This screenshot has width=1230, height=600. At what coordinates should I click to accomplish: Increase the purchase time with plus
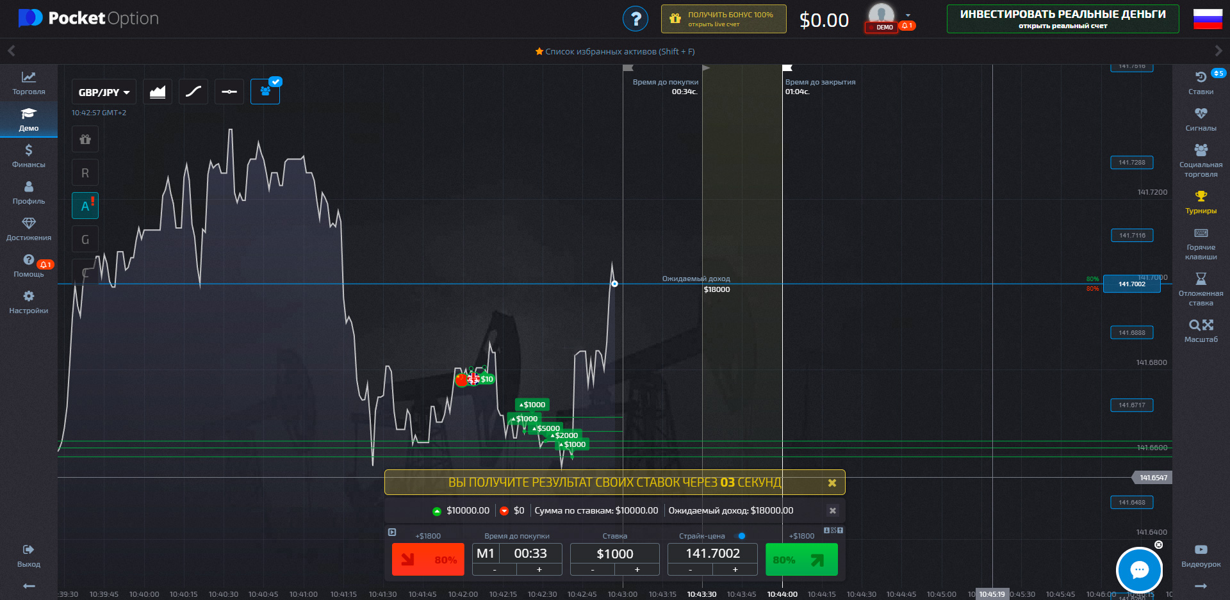coord(539,569)
